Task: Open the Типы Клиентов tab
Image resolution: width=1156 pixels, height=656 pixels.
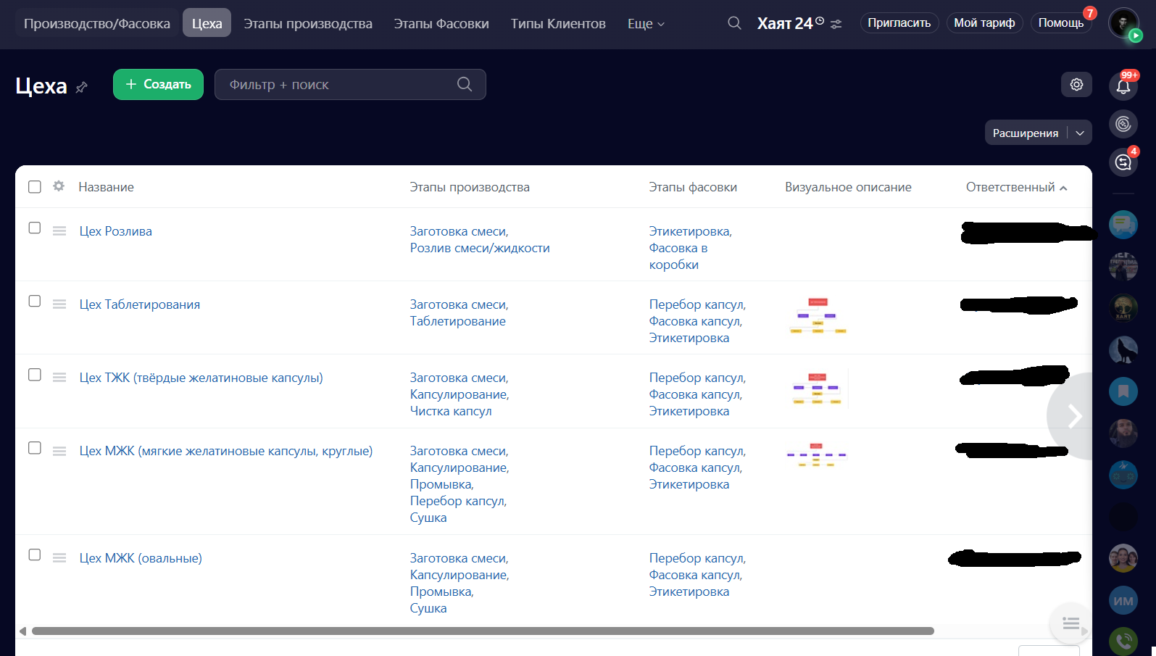Action: (557, 24)
